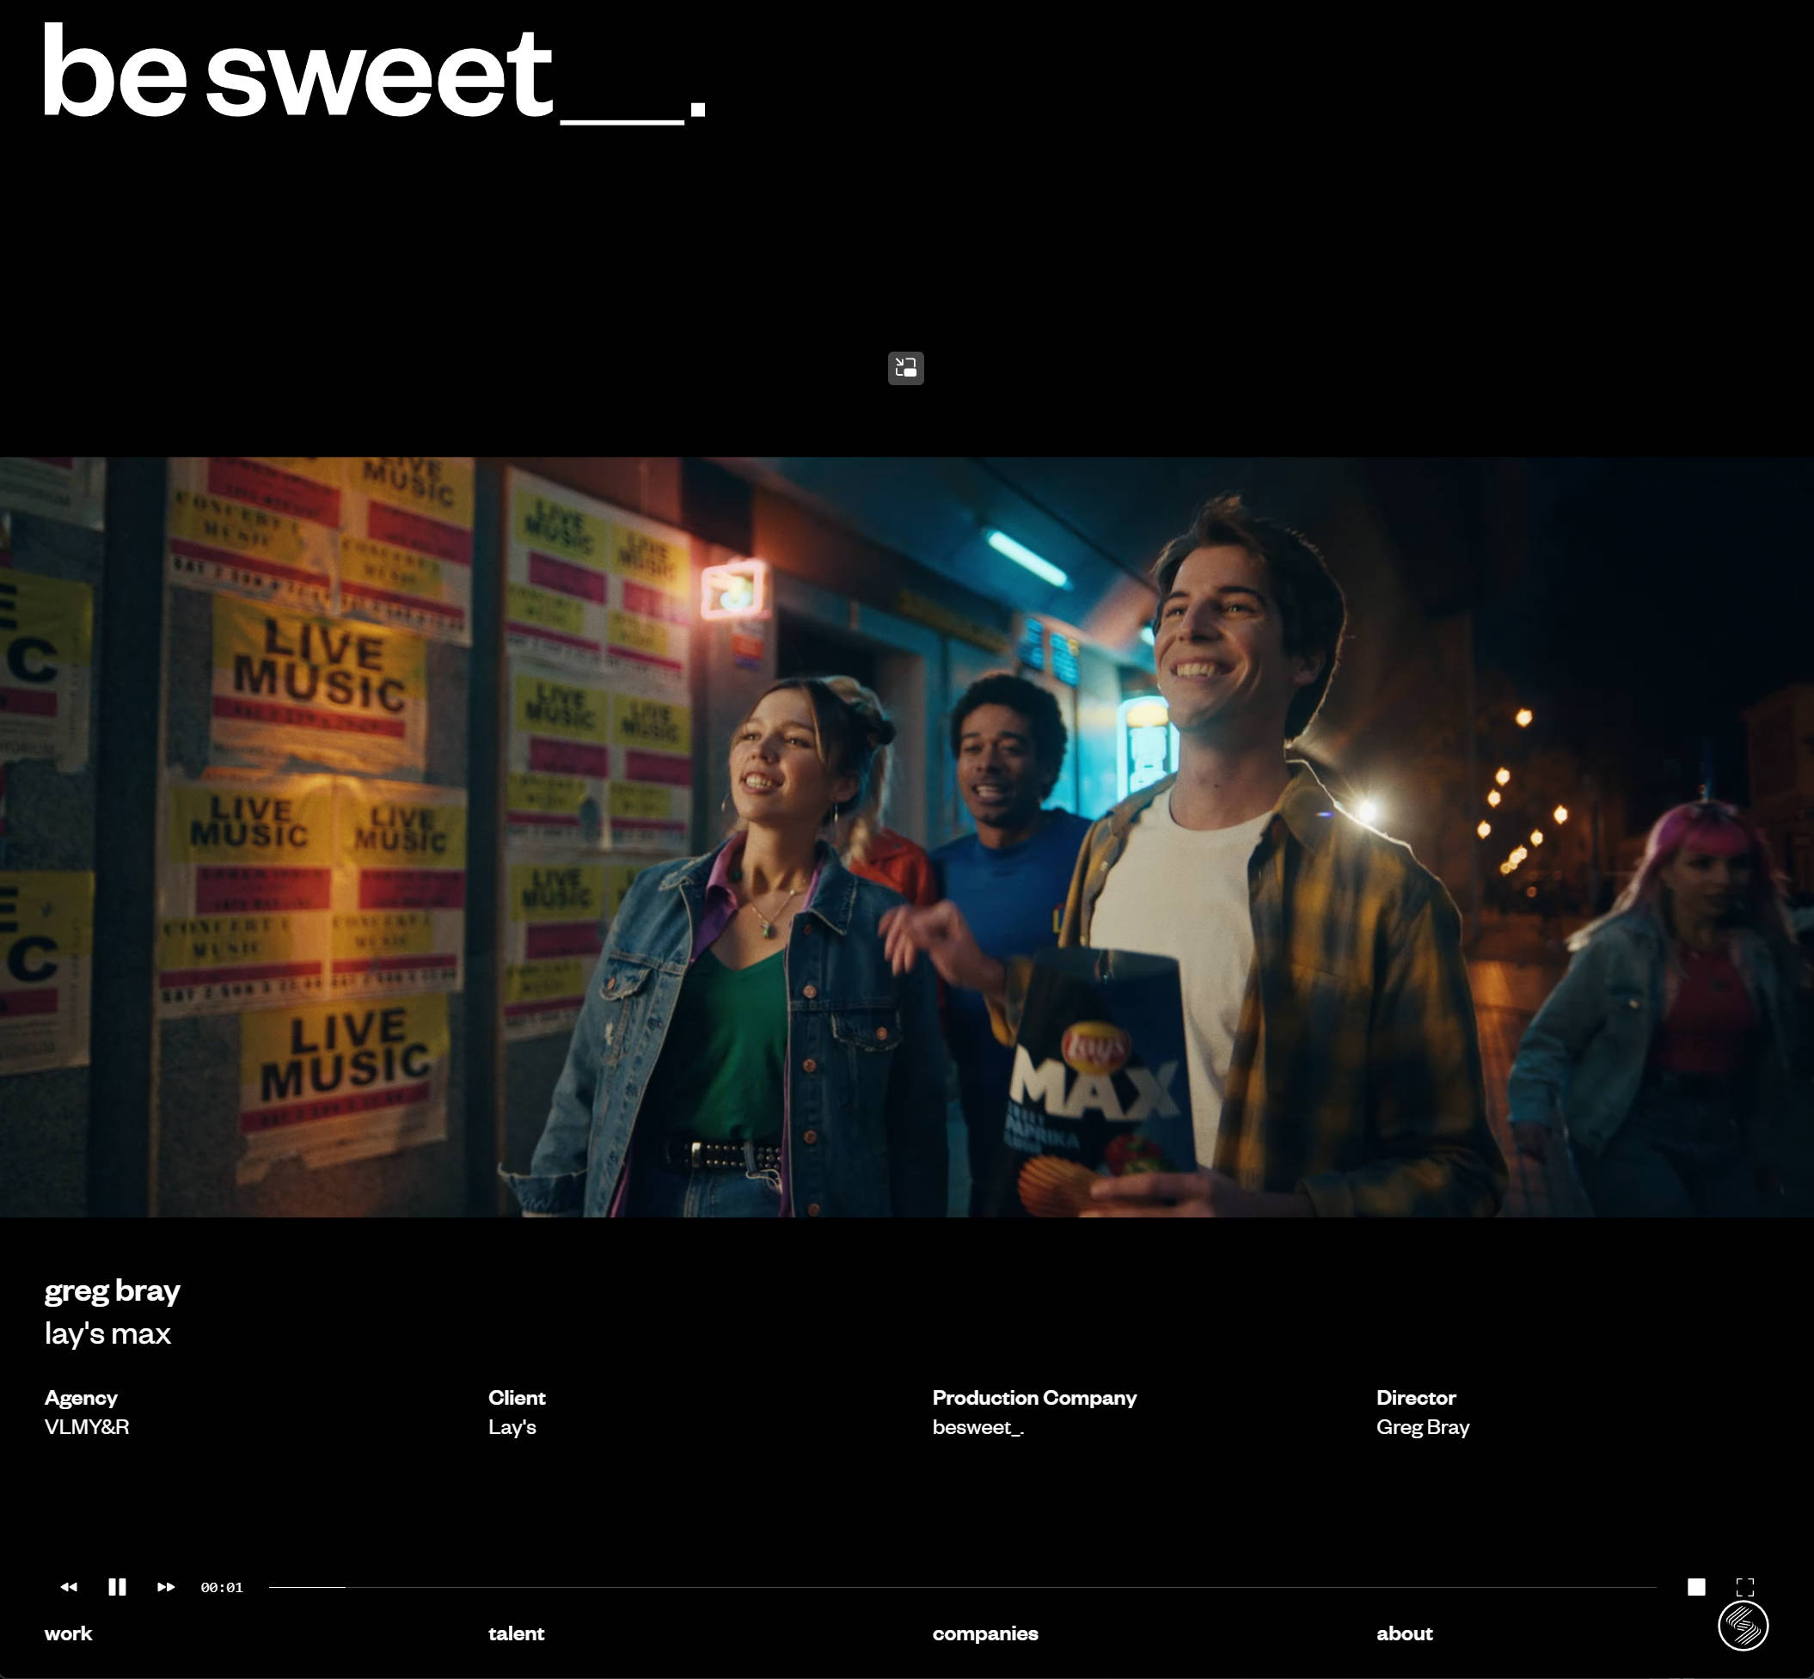This screenshot has height=1679, width=1814.
Task: Enter fullscreen video mode
Action: [1745, 1587]
